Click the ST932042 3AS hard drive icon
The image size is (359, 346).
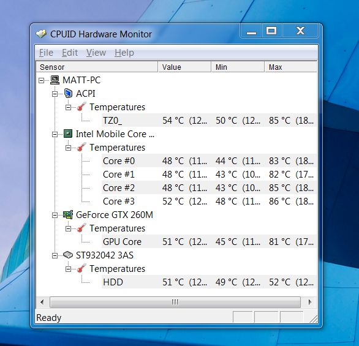tap(68, 255)
